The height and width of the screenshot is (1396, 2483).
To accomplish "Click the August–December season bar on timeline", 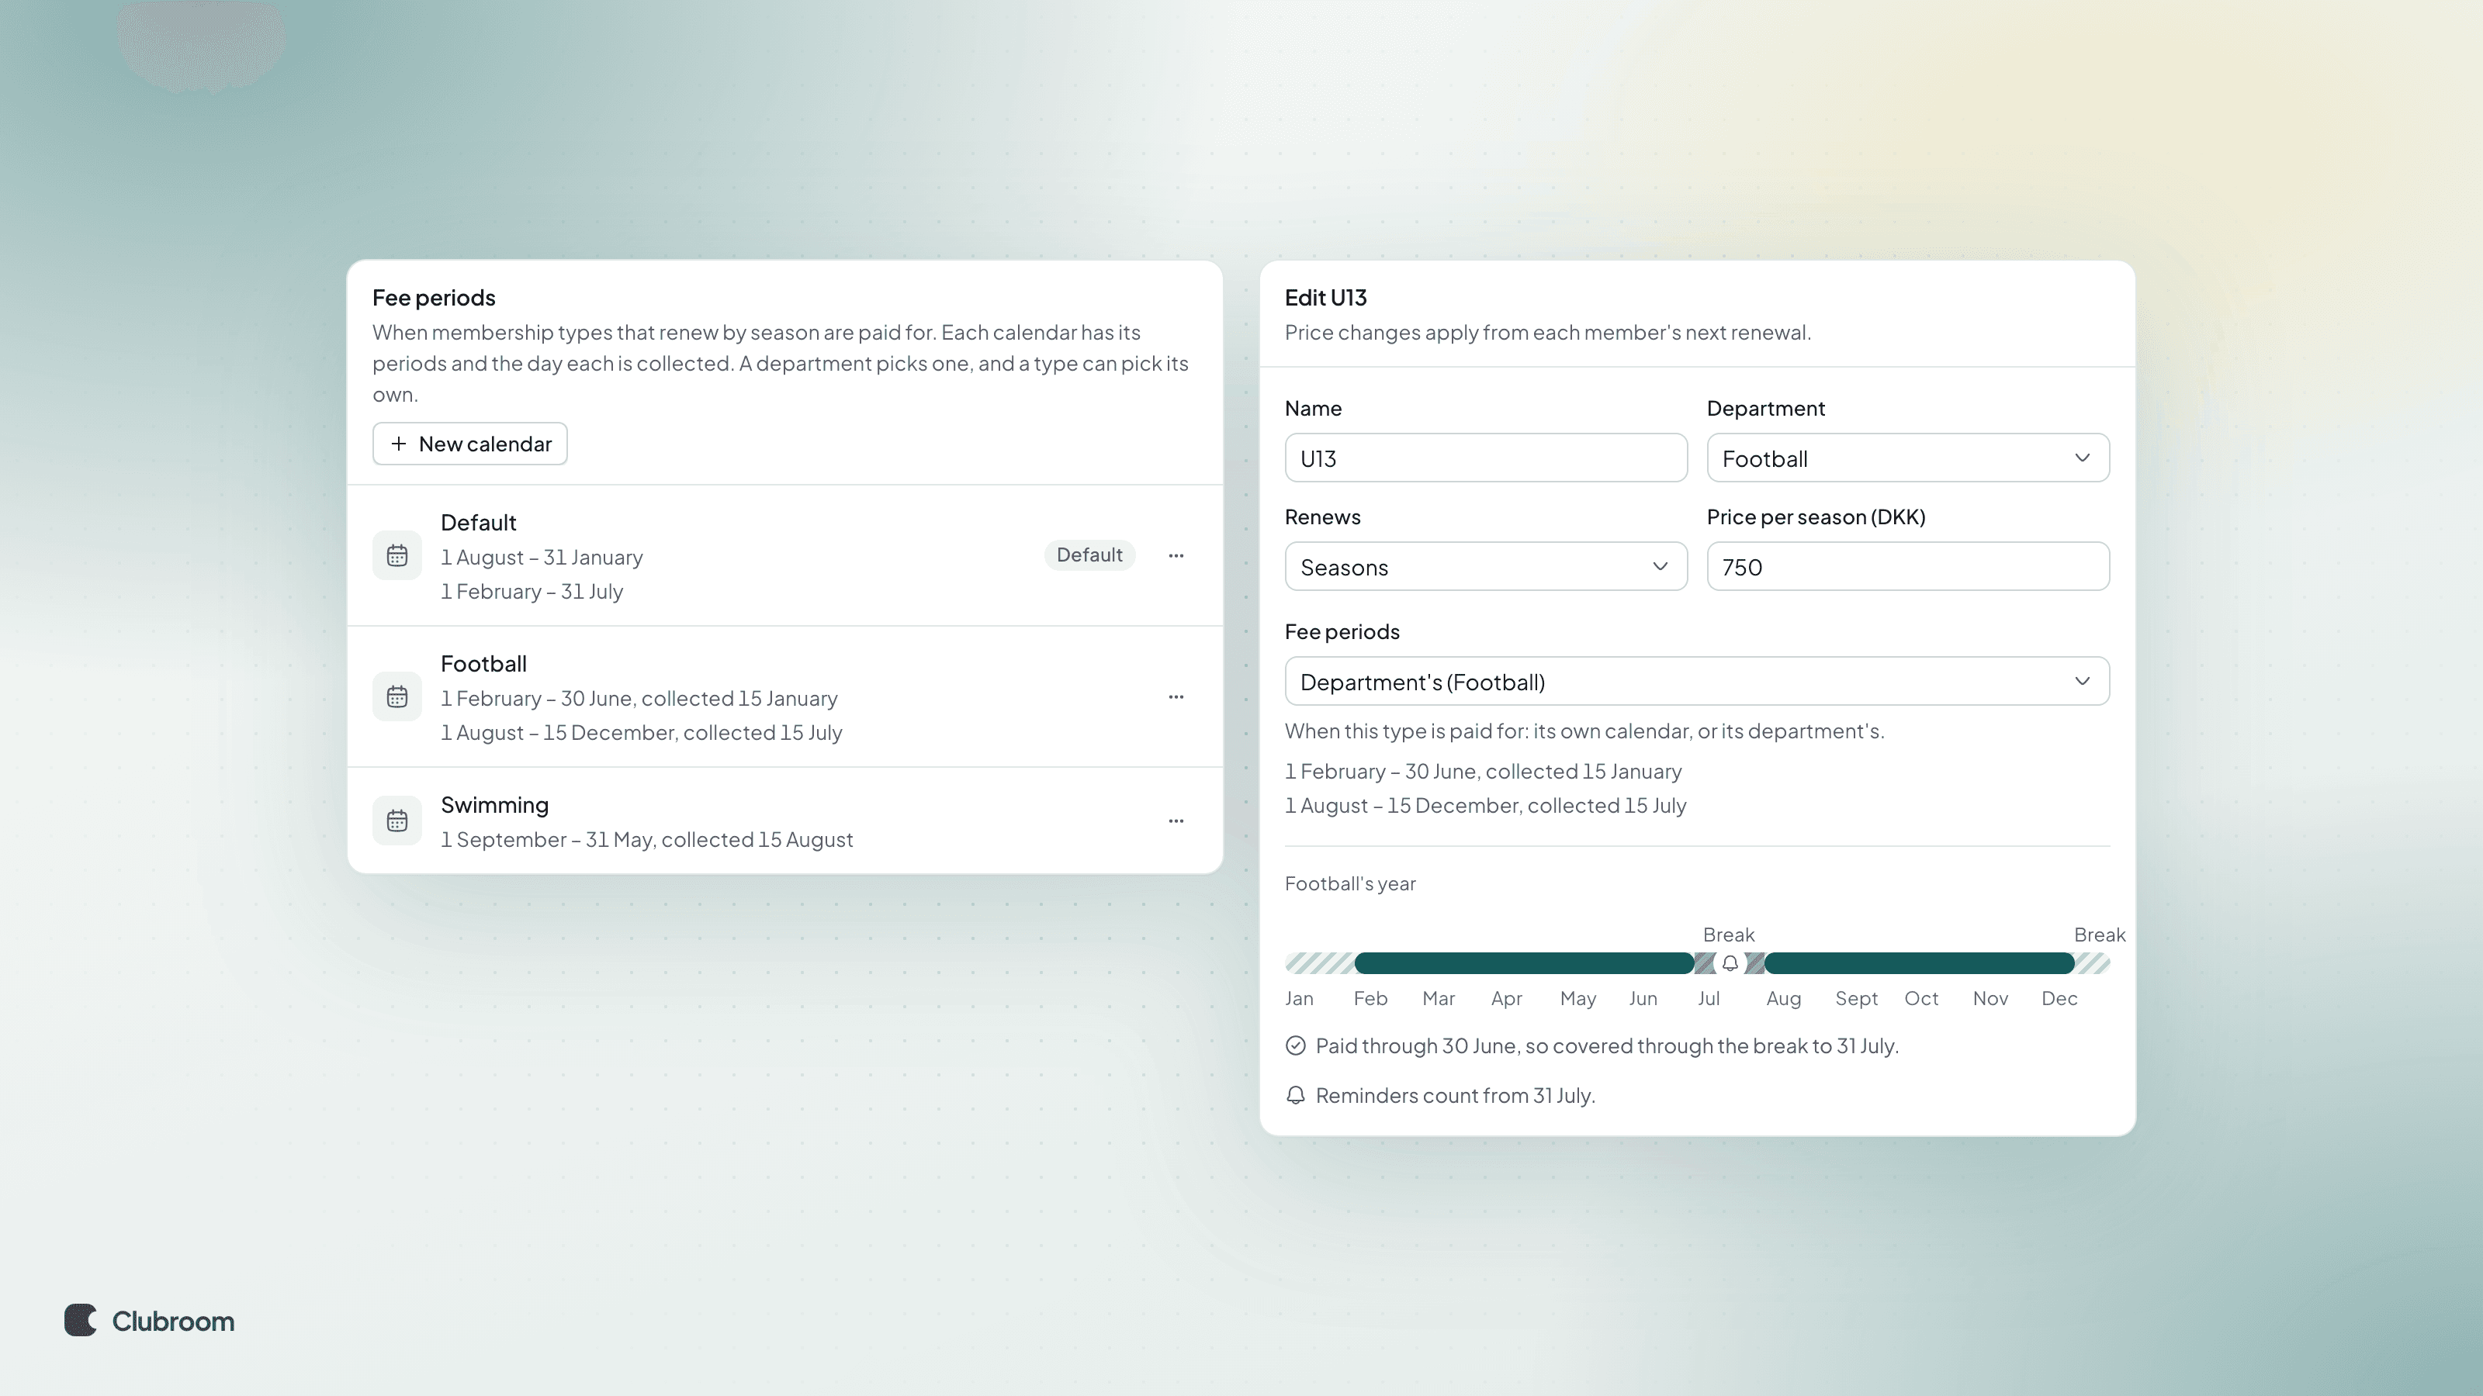I will [1919, 963].
